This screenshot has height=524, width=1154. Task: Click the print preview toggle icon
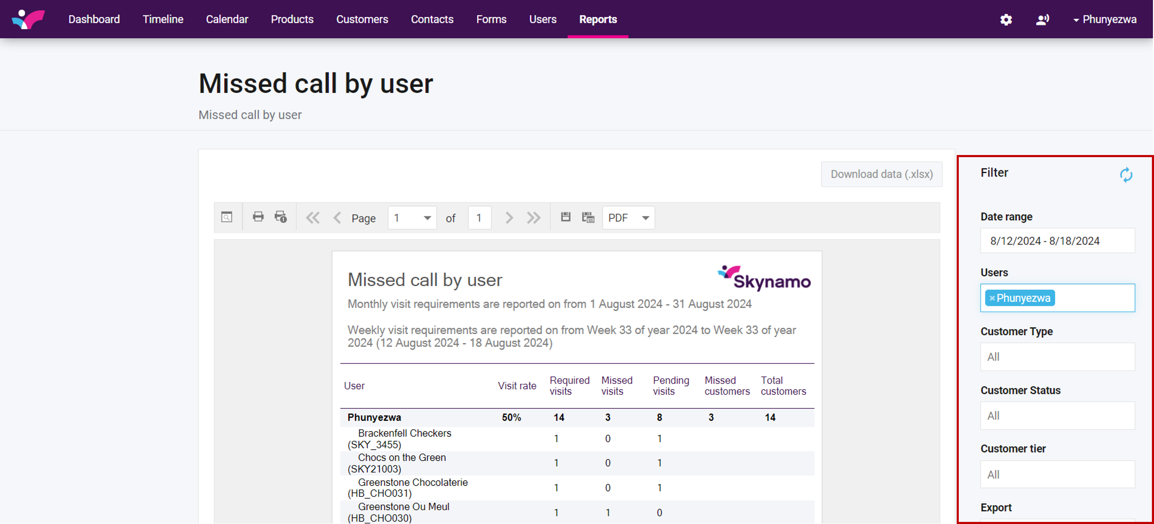[x=227, y=217]
